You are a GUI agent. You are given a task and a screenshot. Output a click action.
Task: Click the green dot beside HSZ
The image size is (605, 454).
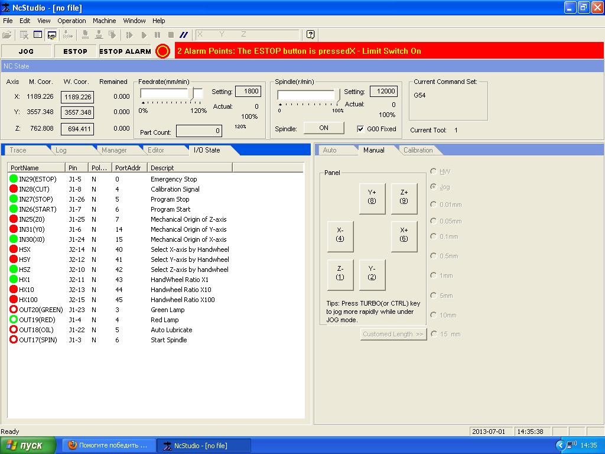[x=14, y=269]
